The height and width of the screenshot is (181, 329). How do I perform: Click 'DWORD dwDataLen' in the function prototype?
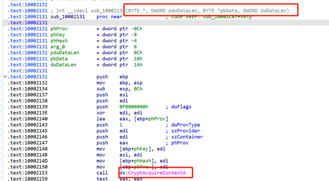click(x=265, y=11)
